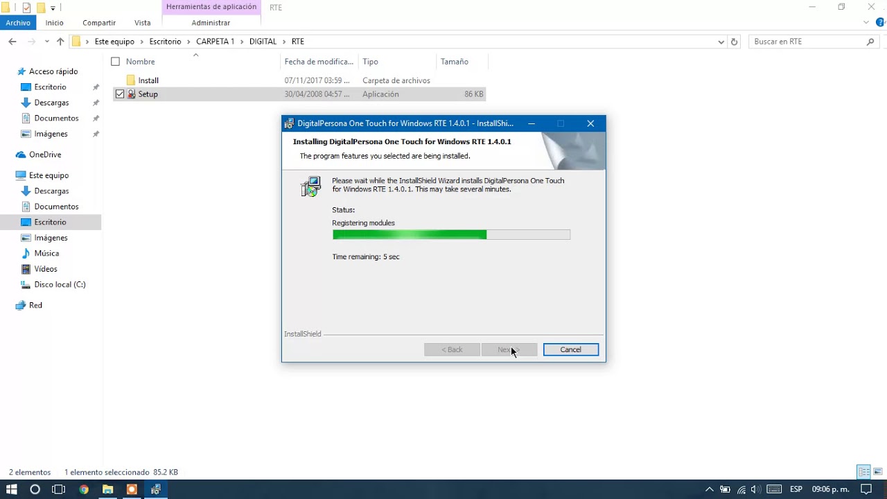This screenshot has width=887, height=499.
Task: Open Acceso rápido in navigation pane
Action: (53, 71)
